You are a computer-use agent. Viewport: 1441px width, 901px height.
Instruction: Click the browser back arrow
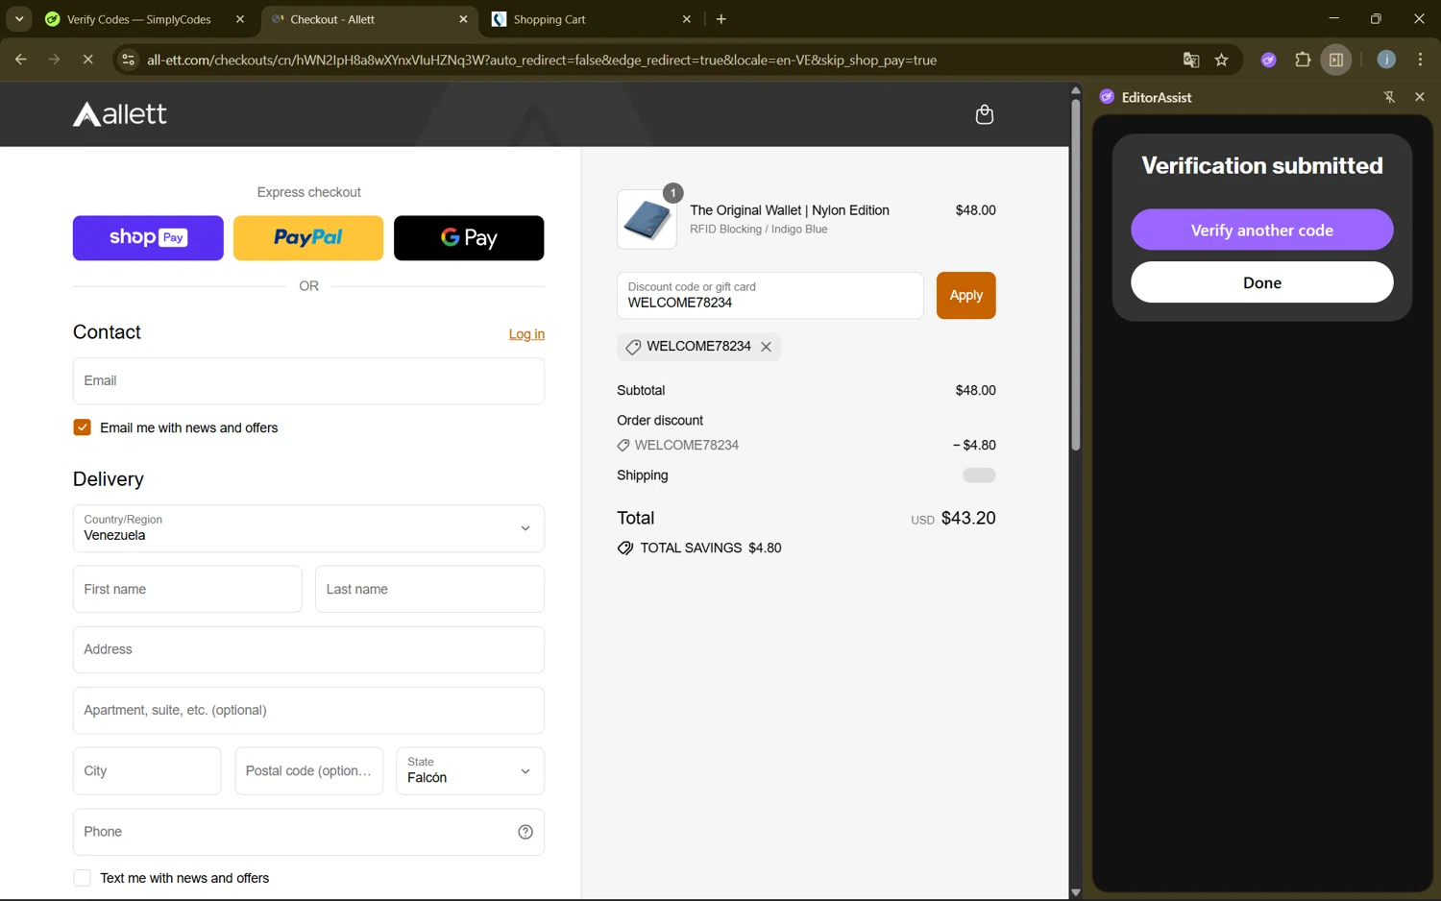20,60
